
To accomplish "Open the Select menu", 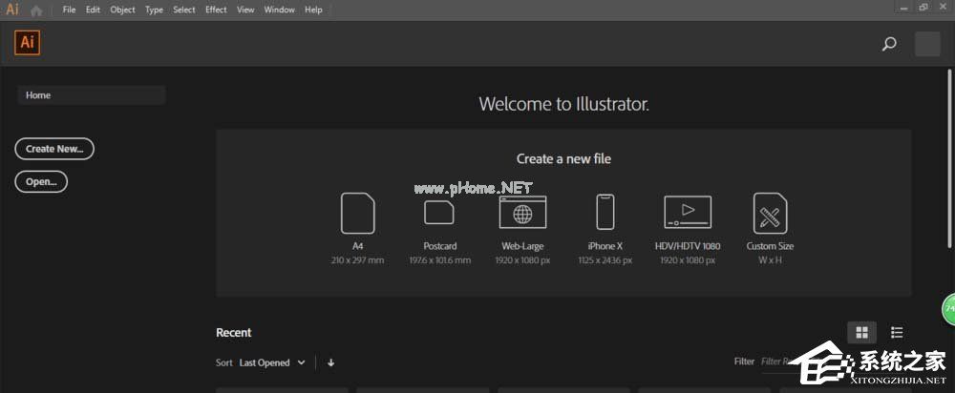I will (x=184, y=10).
